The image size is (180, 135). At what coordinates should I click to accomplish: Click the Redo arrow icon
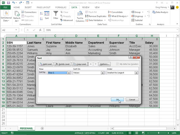click(x=21, y=2)
